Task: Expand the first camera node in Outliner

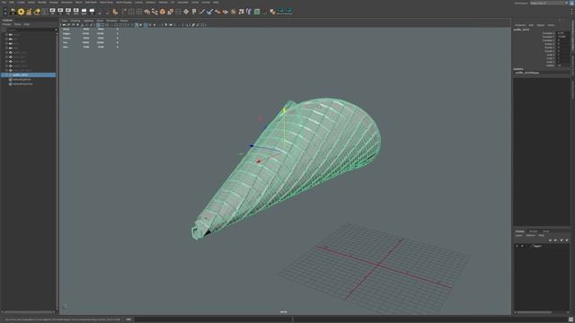Action: pos(6,34)
